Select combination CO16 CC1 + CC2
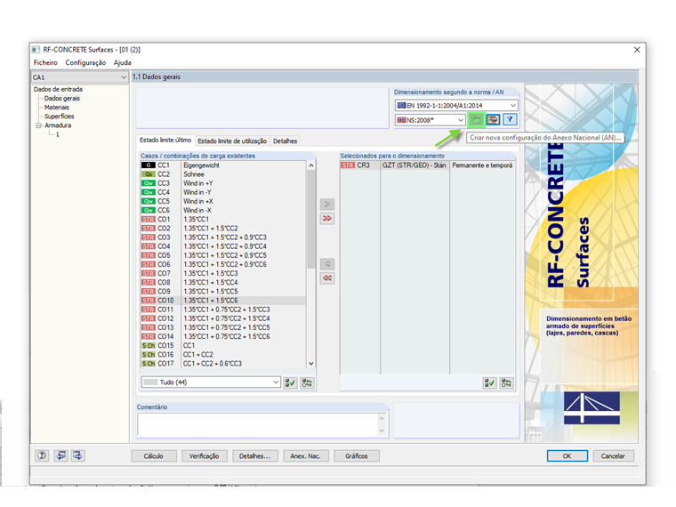 [223, 354]
